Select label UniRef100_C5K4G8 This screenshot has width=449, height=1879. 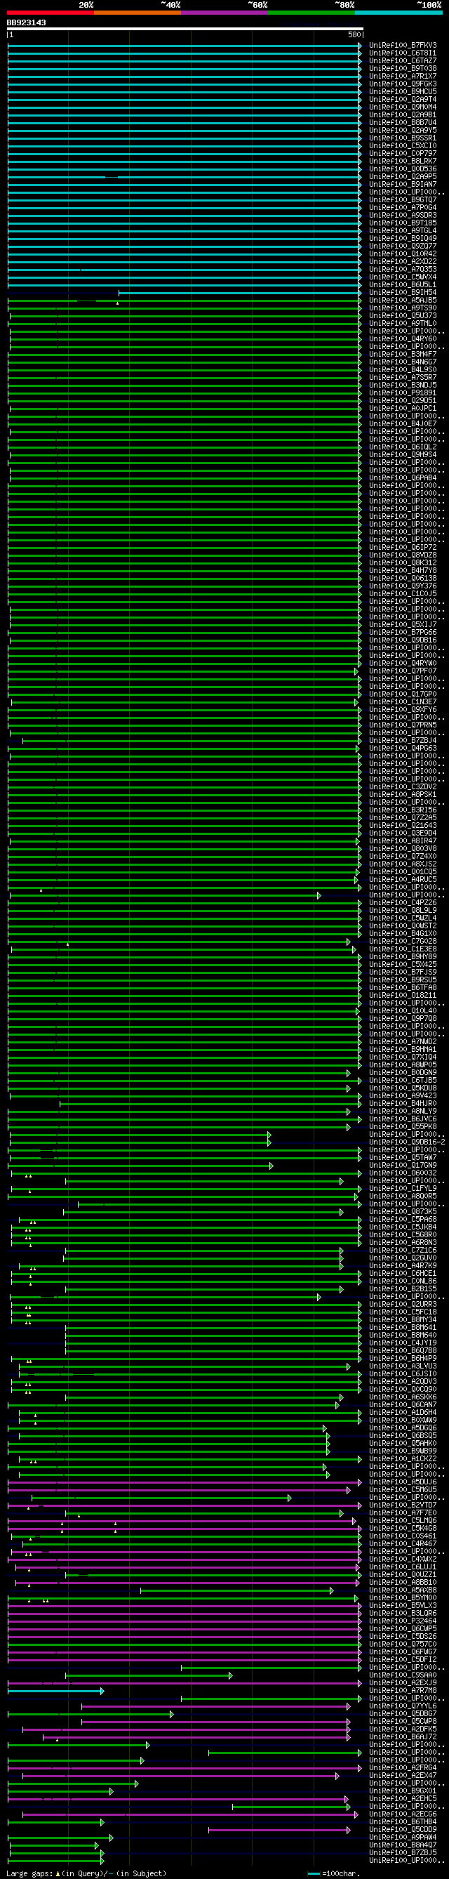(403, 1529)
